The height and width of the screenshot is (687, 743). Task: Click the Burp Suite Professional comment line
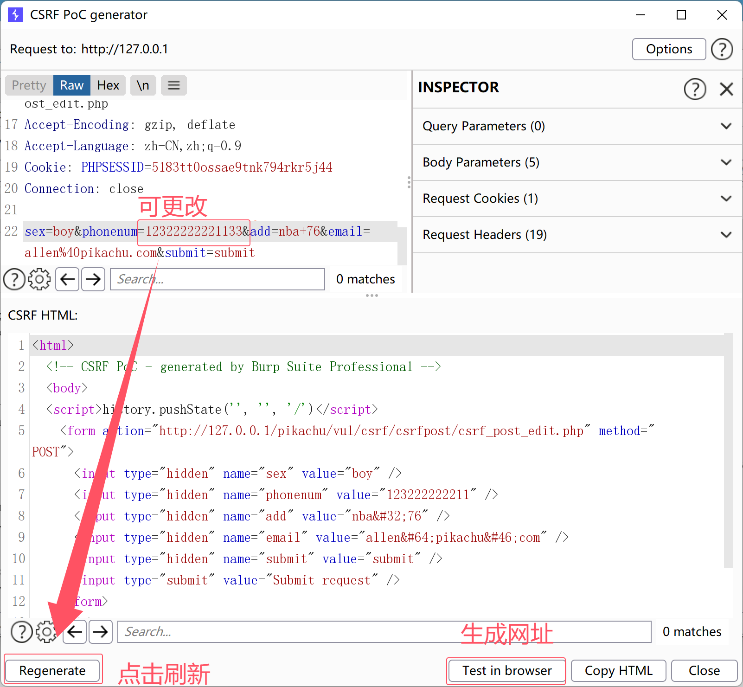(244, 367)
